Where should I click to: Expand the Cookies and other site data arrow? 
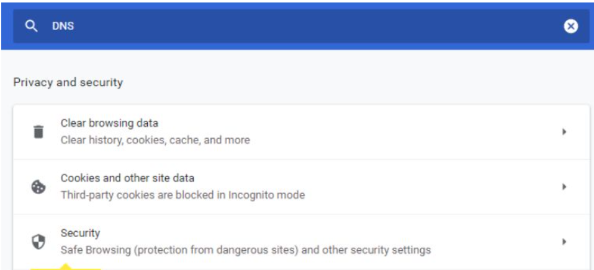pos(564,186)
